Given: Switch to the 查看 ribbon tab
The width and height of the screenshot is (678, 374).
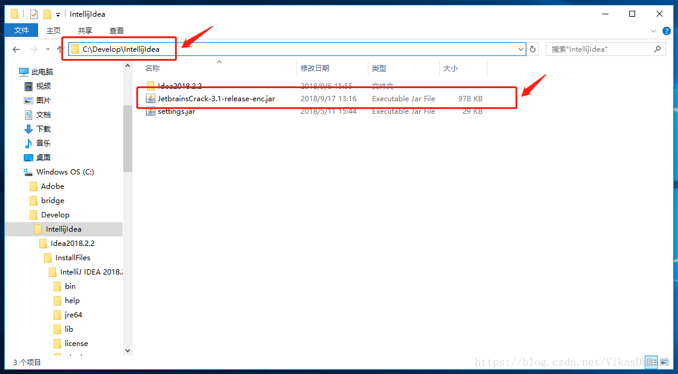Looking at the screenshot, I should [x=116, y=31].
